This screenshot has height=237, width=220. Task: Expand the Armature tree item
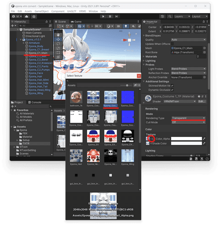point(24,43)
